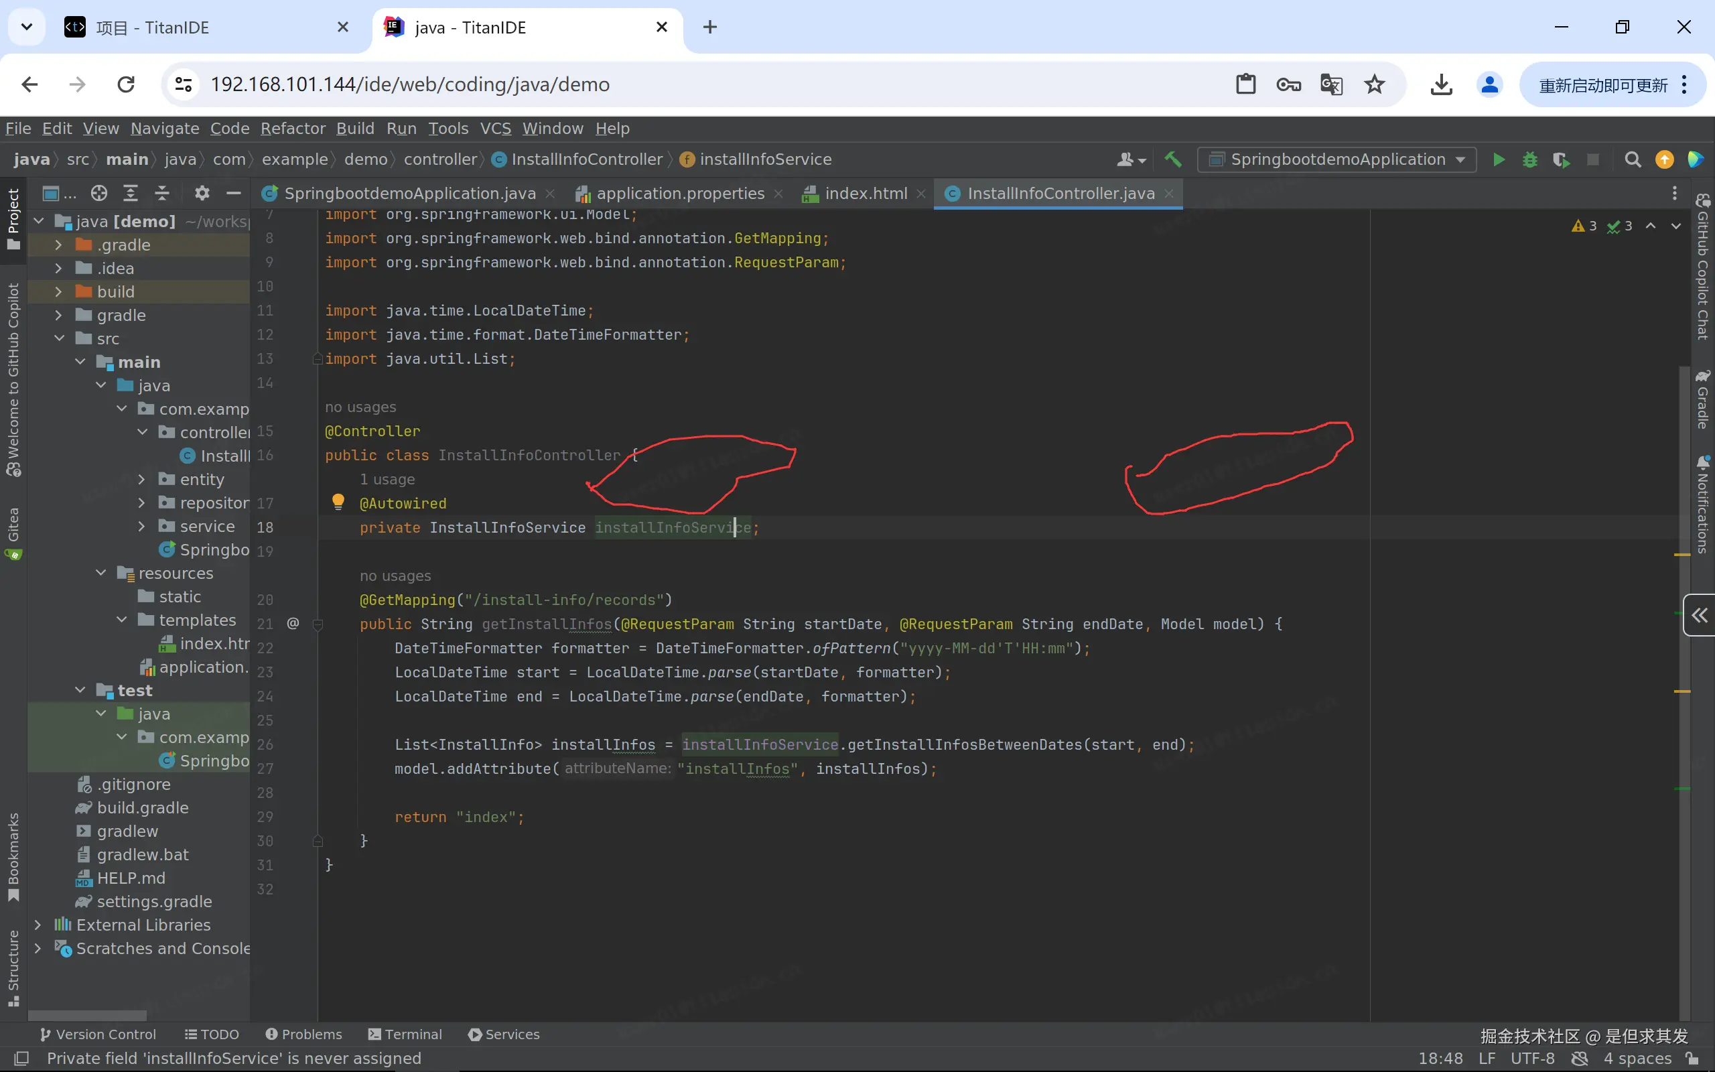Click browser address bar URL
Image resolution: width=1715 pixels, height=1072 pixels.
point(409,84)
